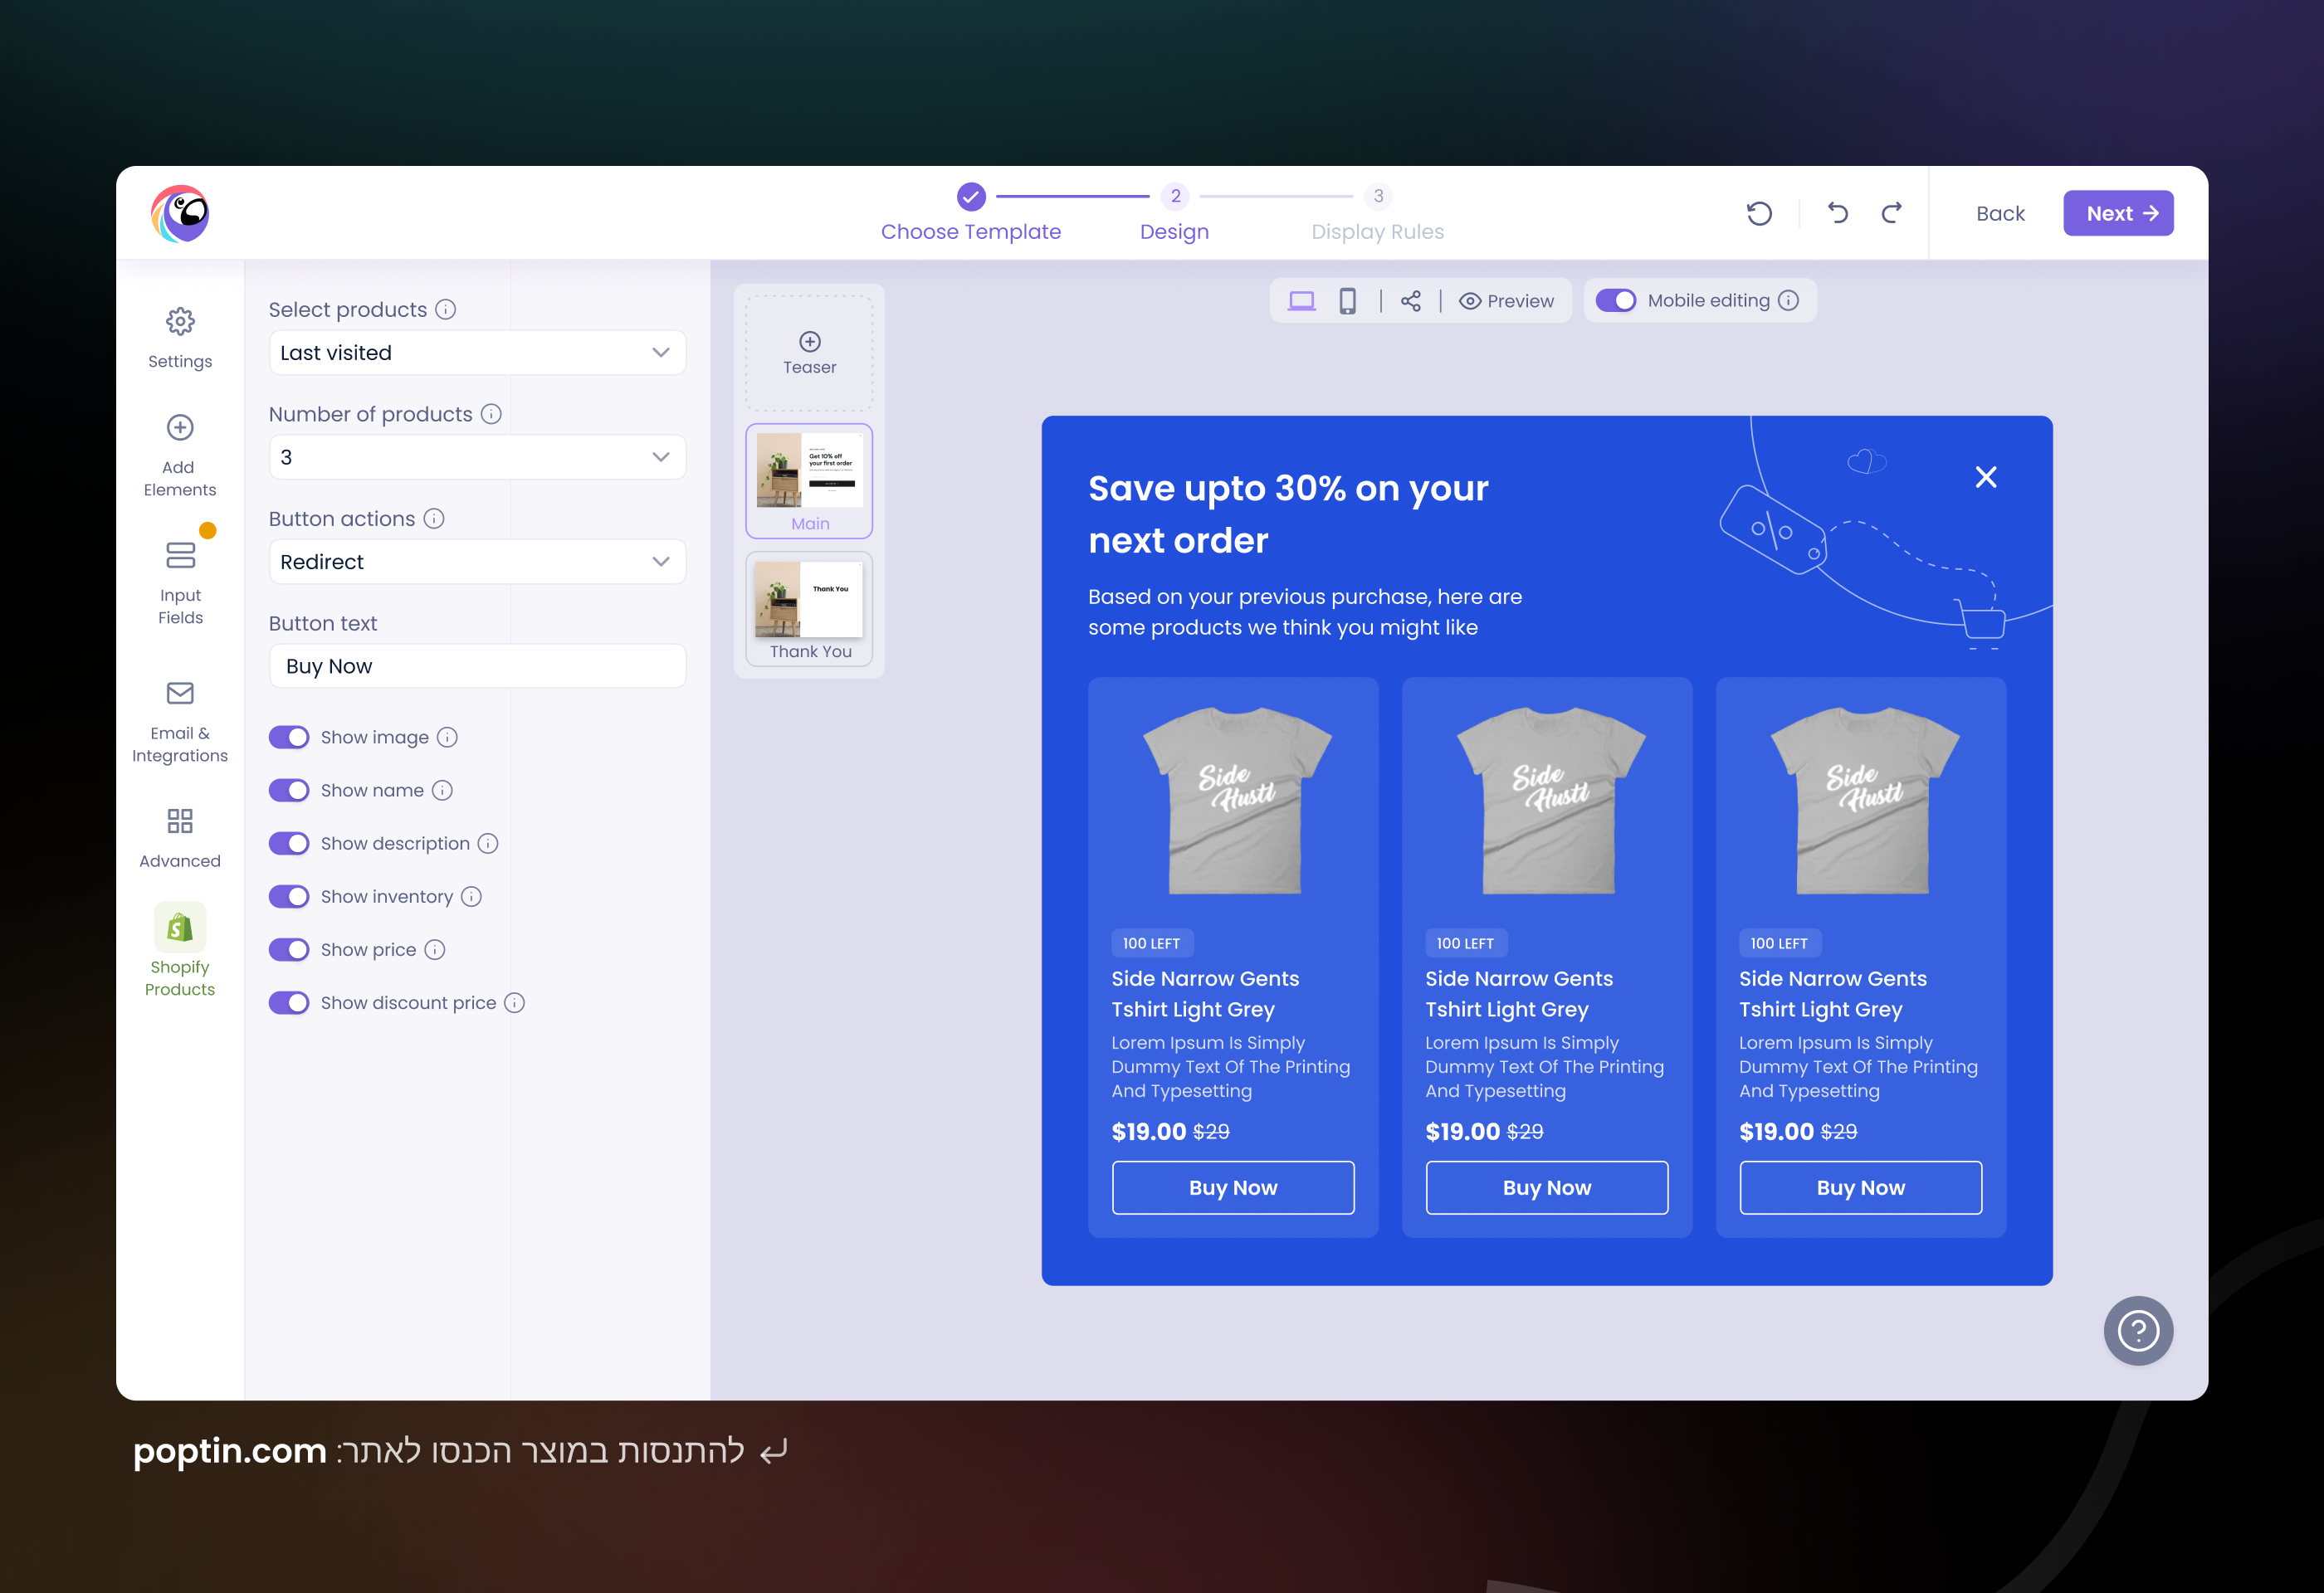
Task: Click the Button text field with Buy Now
Action: [x=477, y=665]
